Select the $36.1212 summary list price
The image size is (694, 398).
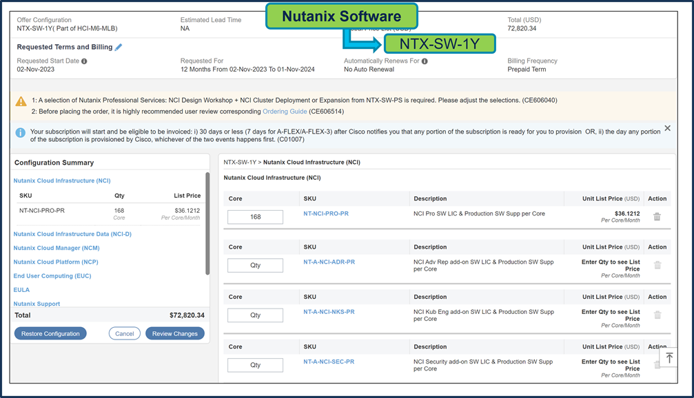point(187,211)
